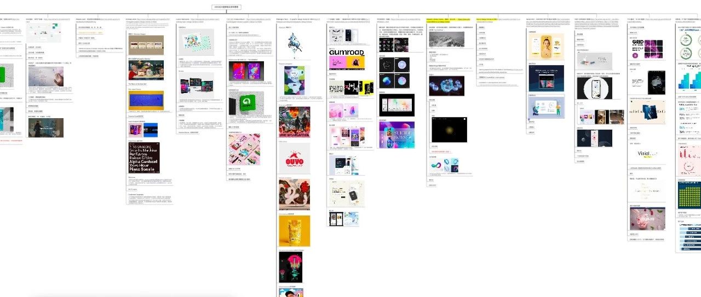701x297 pixels.
Task: Open the blue splatter horse artwork thumbnail
Action: point(294,43)
